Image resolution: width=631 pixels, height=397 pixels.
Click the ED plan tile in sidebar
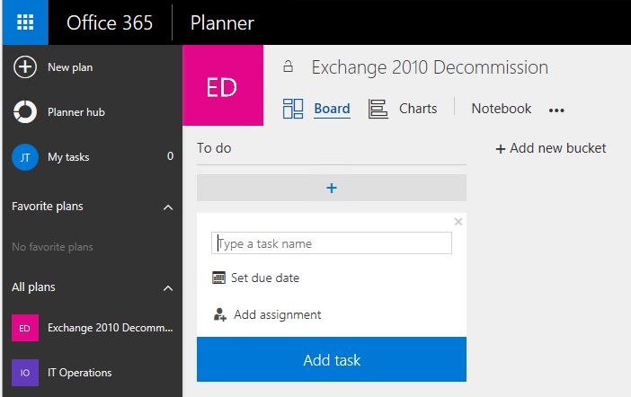point(25,328)
